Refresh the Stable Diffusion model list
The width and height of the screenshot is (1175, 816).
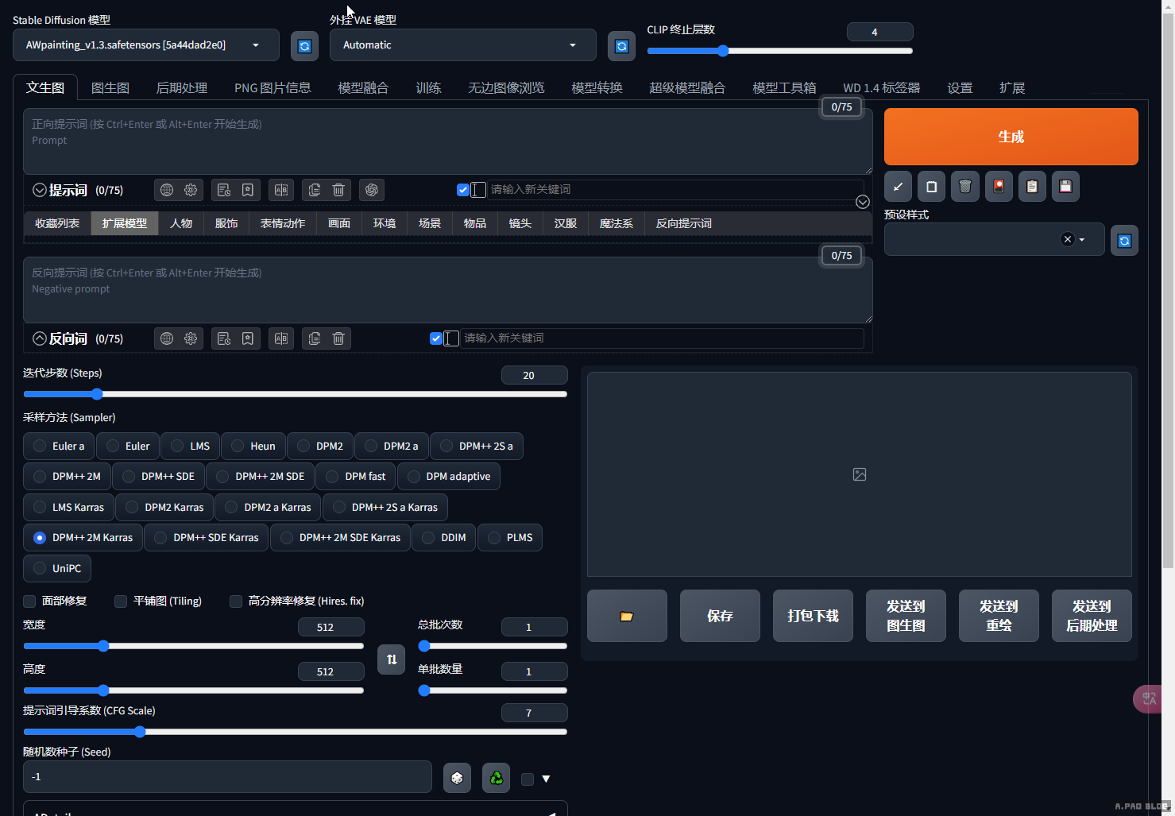click(x=304, y=46)
